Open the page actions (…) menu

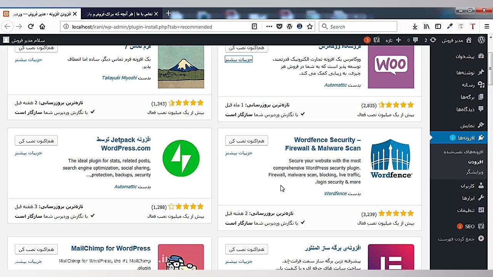click(269, 27)
